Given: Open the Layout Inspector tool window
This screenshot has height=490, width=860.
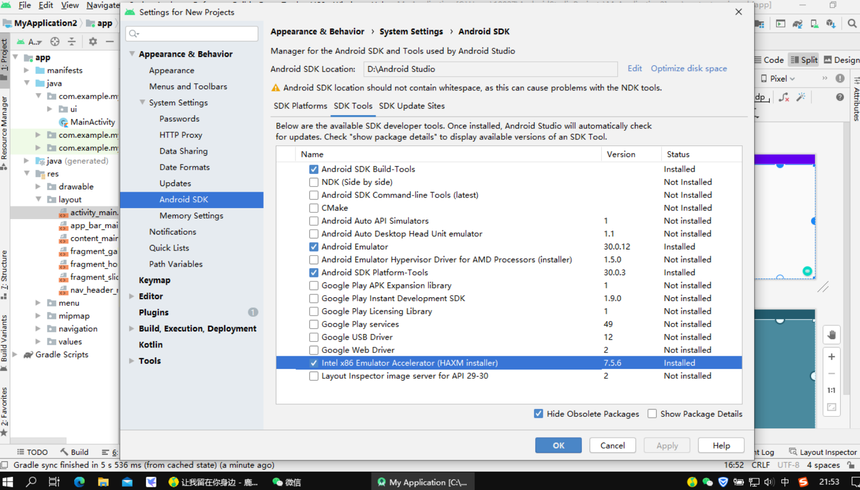Looking at the screenshot, I should point(823,452).
